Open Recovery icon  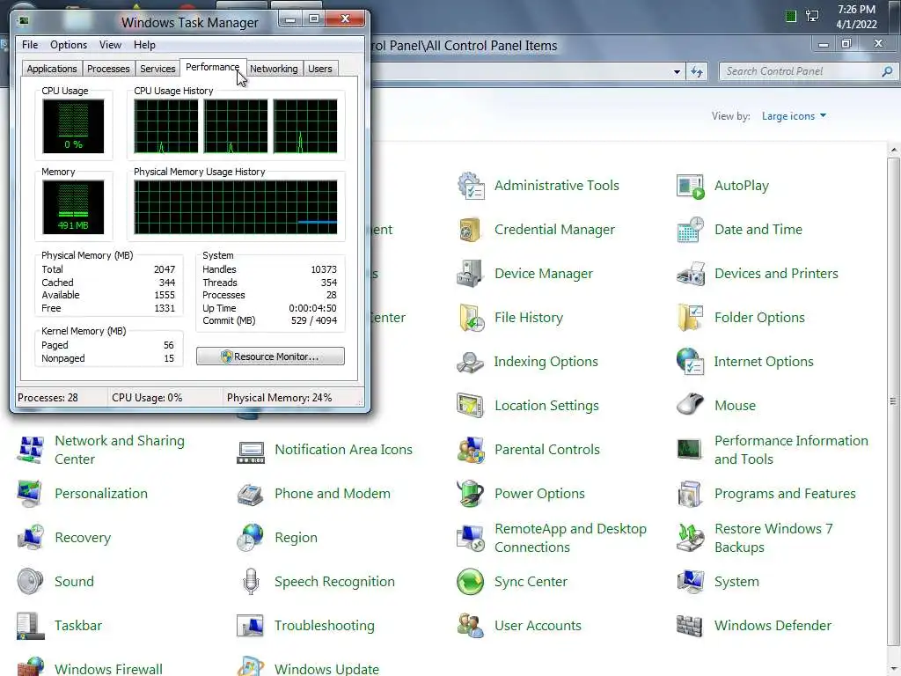31,538
